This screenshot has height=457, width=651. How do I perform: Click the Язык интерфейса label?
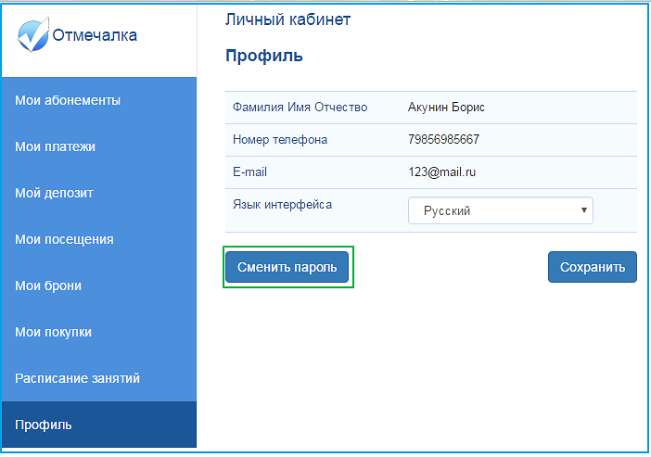coord(282,205)
